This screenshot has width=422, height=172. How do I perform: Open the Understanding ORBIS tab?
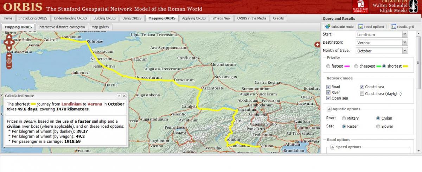[x=70, y=18]
